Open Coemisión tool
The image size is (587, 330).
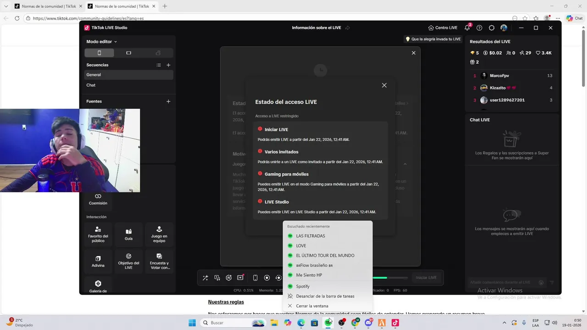[98, 199]
